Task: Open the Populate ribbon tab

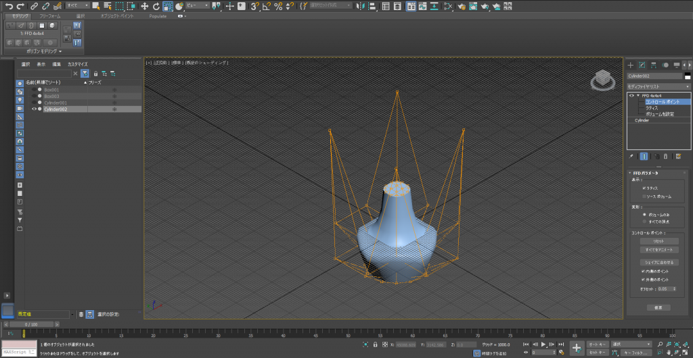Action: pyautogui.click(x=158, y=16)
